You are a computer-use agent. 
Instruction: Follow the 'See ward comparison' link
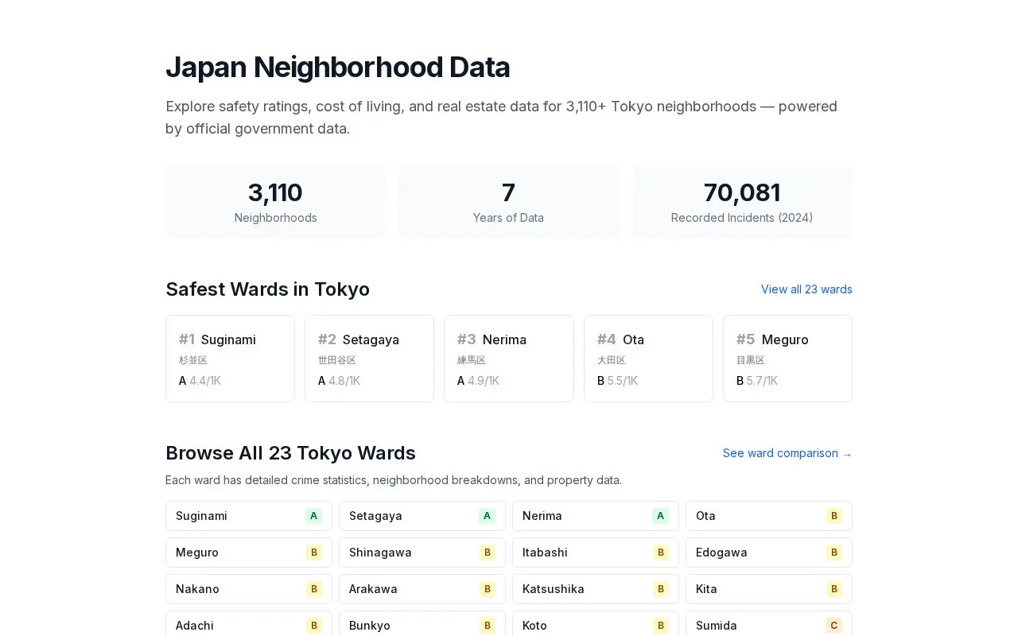787,453
